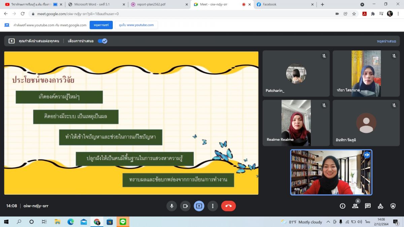Open more options three-dot menu in Meet
Screen dimensions: 404x227
point(212,206)
